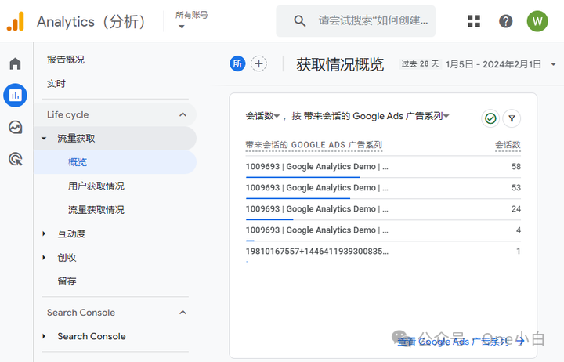Open the green W account avatar

pyautogui.click(x=537, y=21)
